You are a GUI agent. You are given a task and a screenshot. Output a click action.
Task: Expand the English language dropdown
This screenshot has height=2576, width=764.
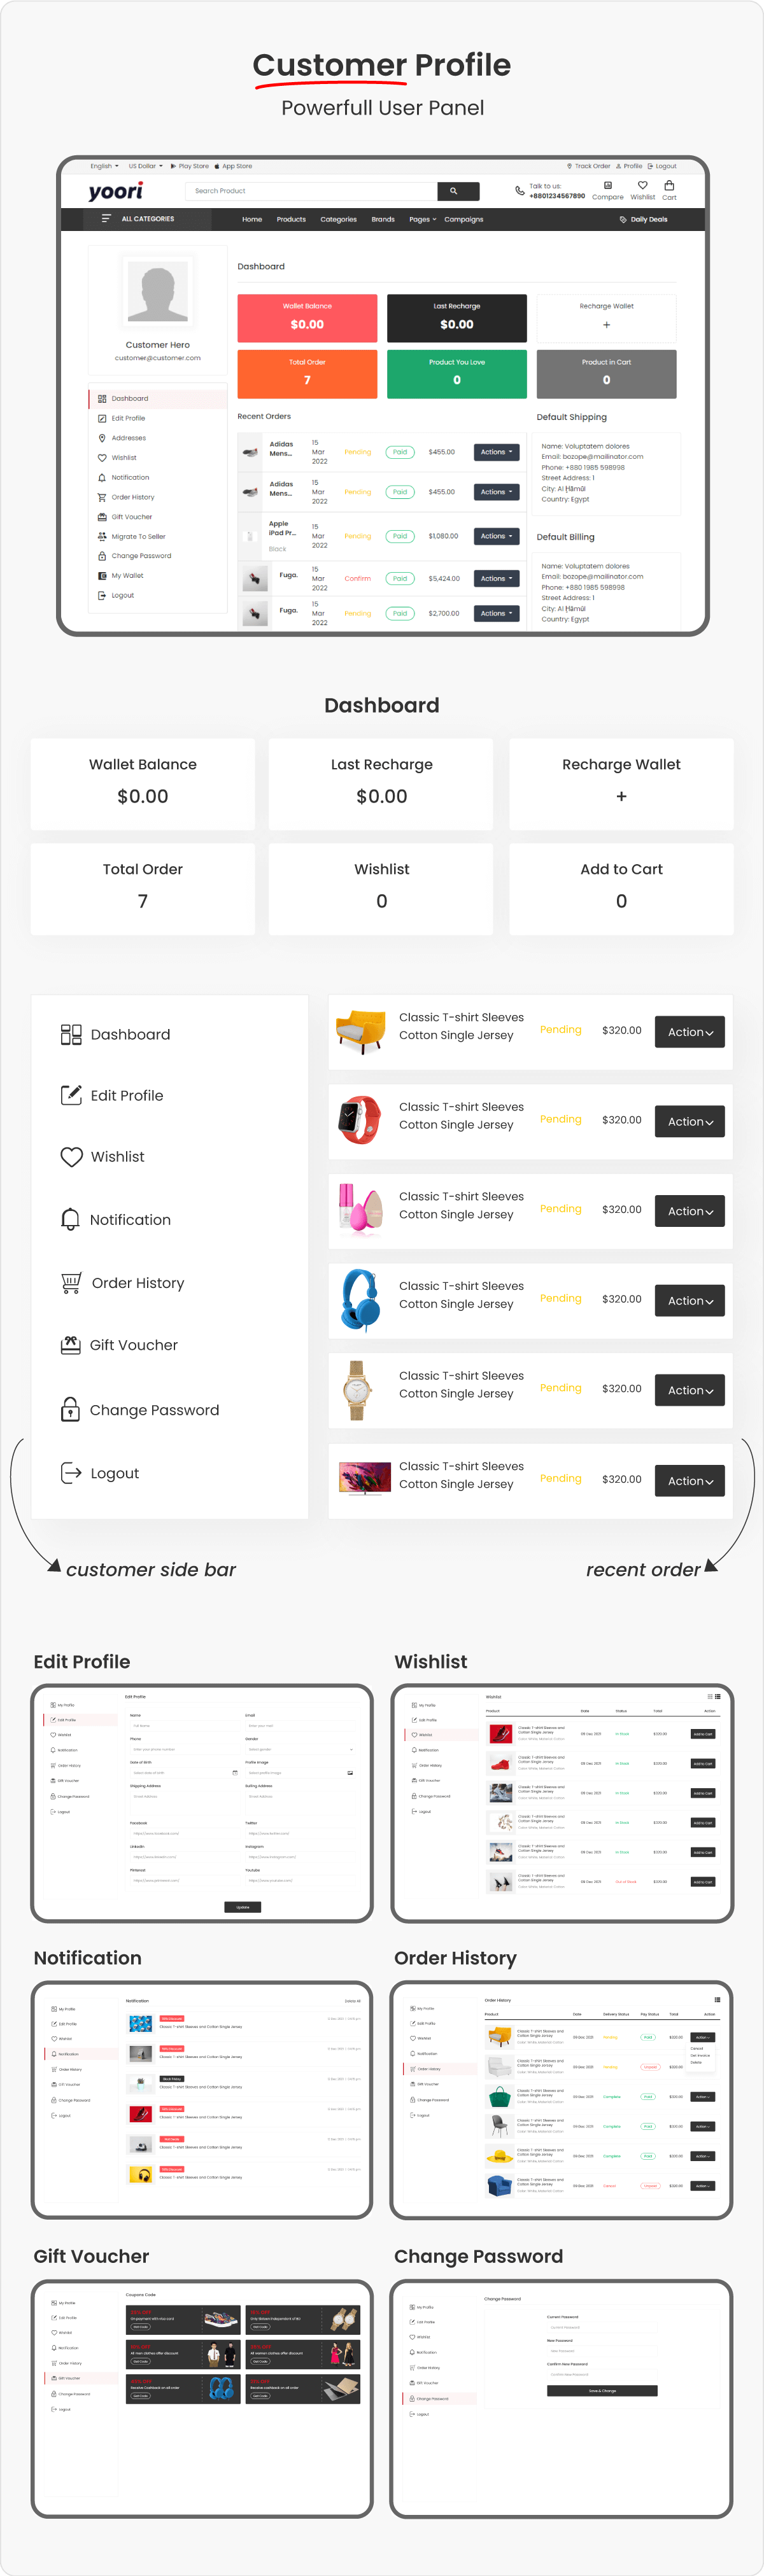pos(104,166)
